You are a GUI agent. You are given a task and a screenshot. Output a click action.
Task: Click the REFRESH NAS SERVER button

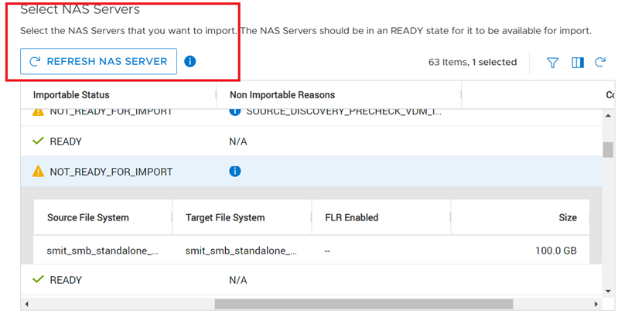point(98,61)
